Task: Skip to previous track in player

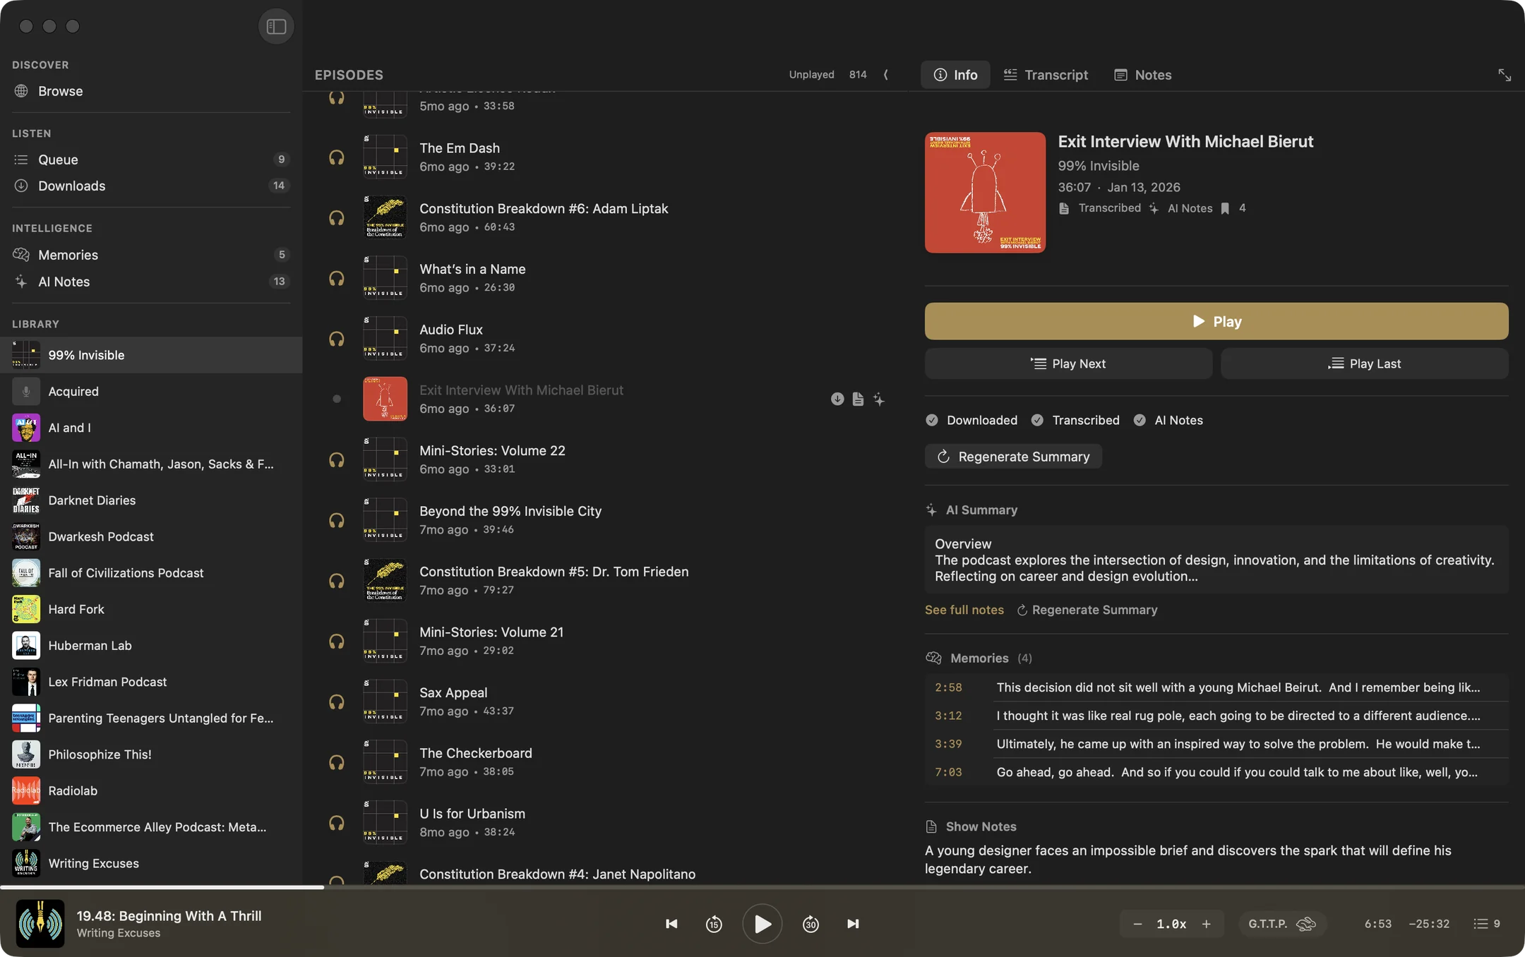Action: (x=671, y=924)
